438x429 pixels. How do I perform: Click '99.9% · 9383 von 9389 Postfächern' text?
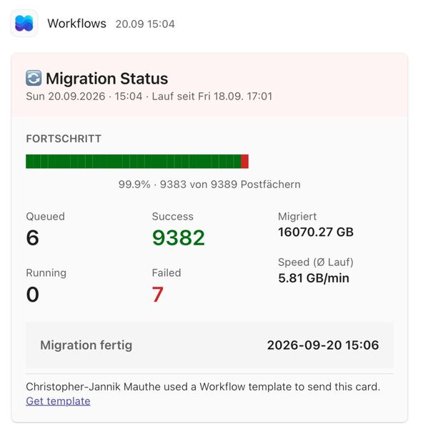pyautogui.click(x=209, y=184)
